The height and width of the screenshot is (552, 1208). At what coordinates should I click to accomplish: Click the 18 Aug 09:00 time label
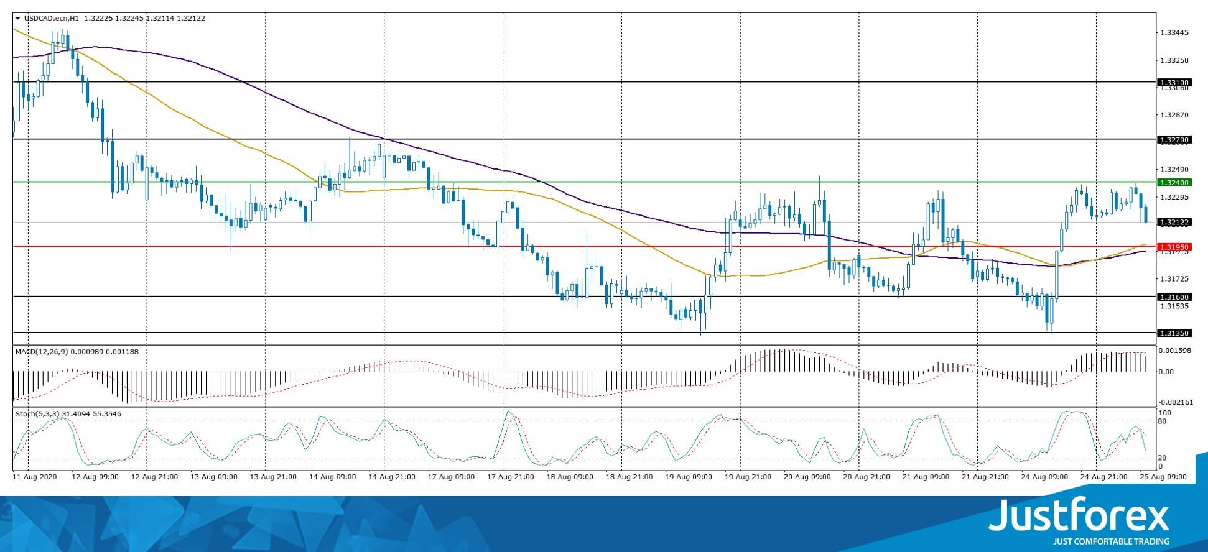point(570,477)
